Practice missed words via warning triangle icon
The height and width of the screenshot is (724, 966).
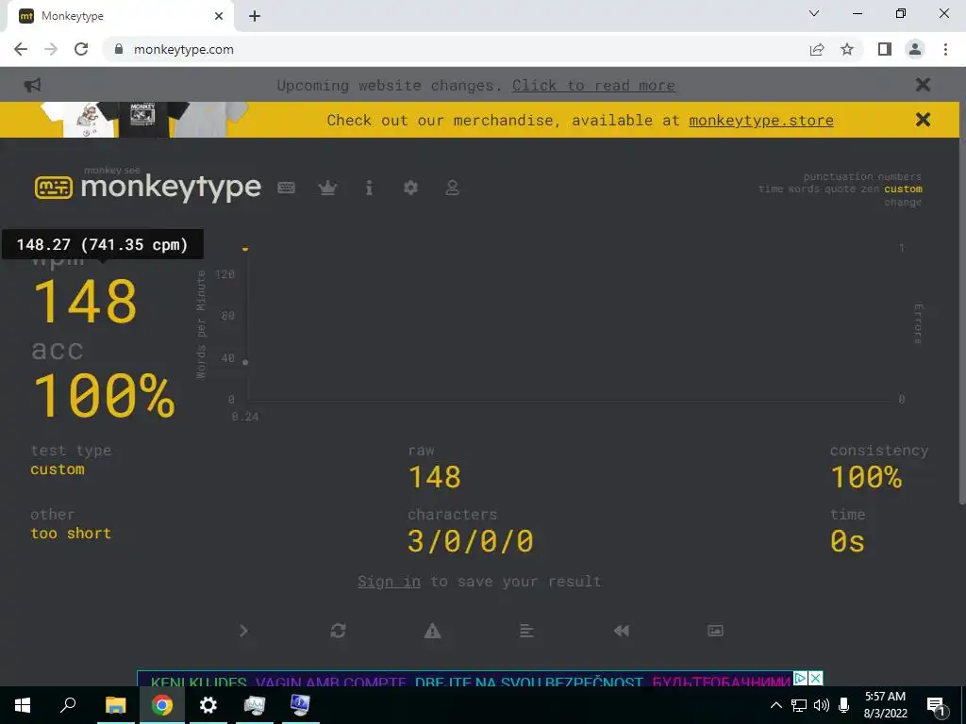(x=432, y=631)
